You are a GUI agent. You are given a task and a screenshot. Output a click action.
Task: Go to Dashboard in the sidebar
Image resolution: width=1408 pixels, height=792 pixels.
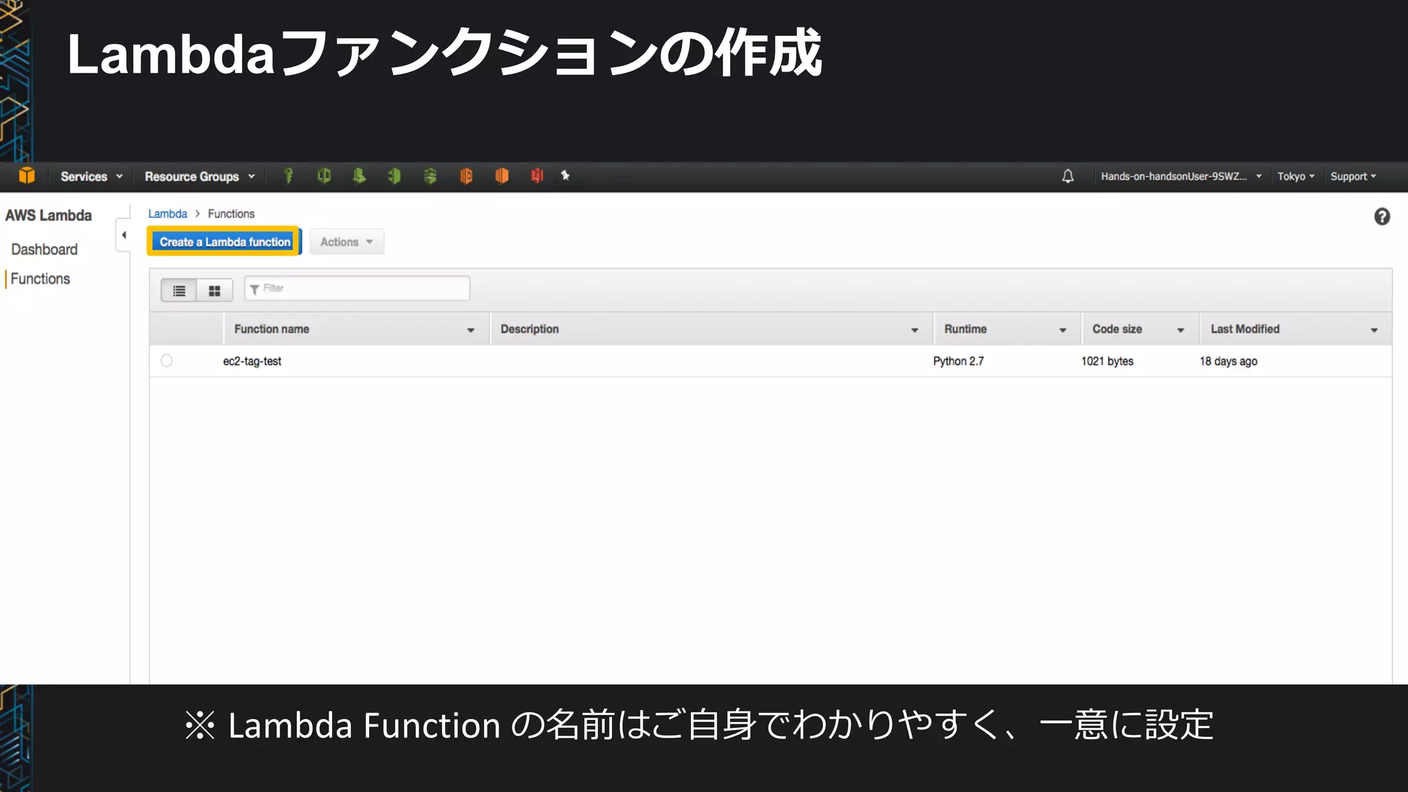44,250
